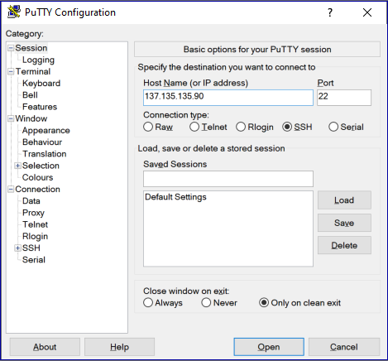388x361 pixels.
Task: Click the Save button
Action: click(344, 223)
